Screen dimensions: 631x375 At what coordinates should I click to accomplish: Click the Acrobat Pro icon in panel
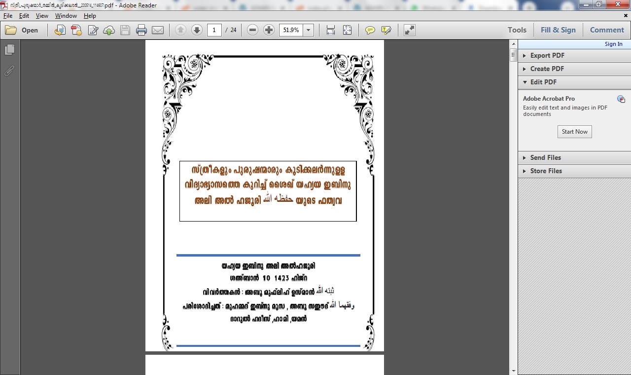[621, 99]
